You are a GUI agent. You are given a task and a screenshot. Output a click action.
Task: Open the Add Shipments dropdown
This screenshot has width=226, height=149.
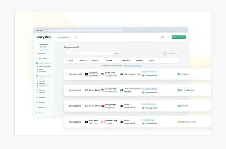[x=64, y=37]
